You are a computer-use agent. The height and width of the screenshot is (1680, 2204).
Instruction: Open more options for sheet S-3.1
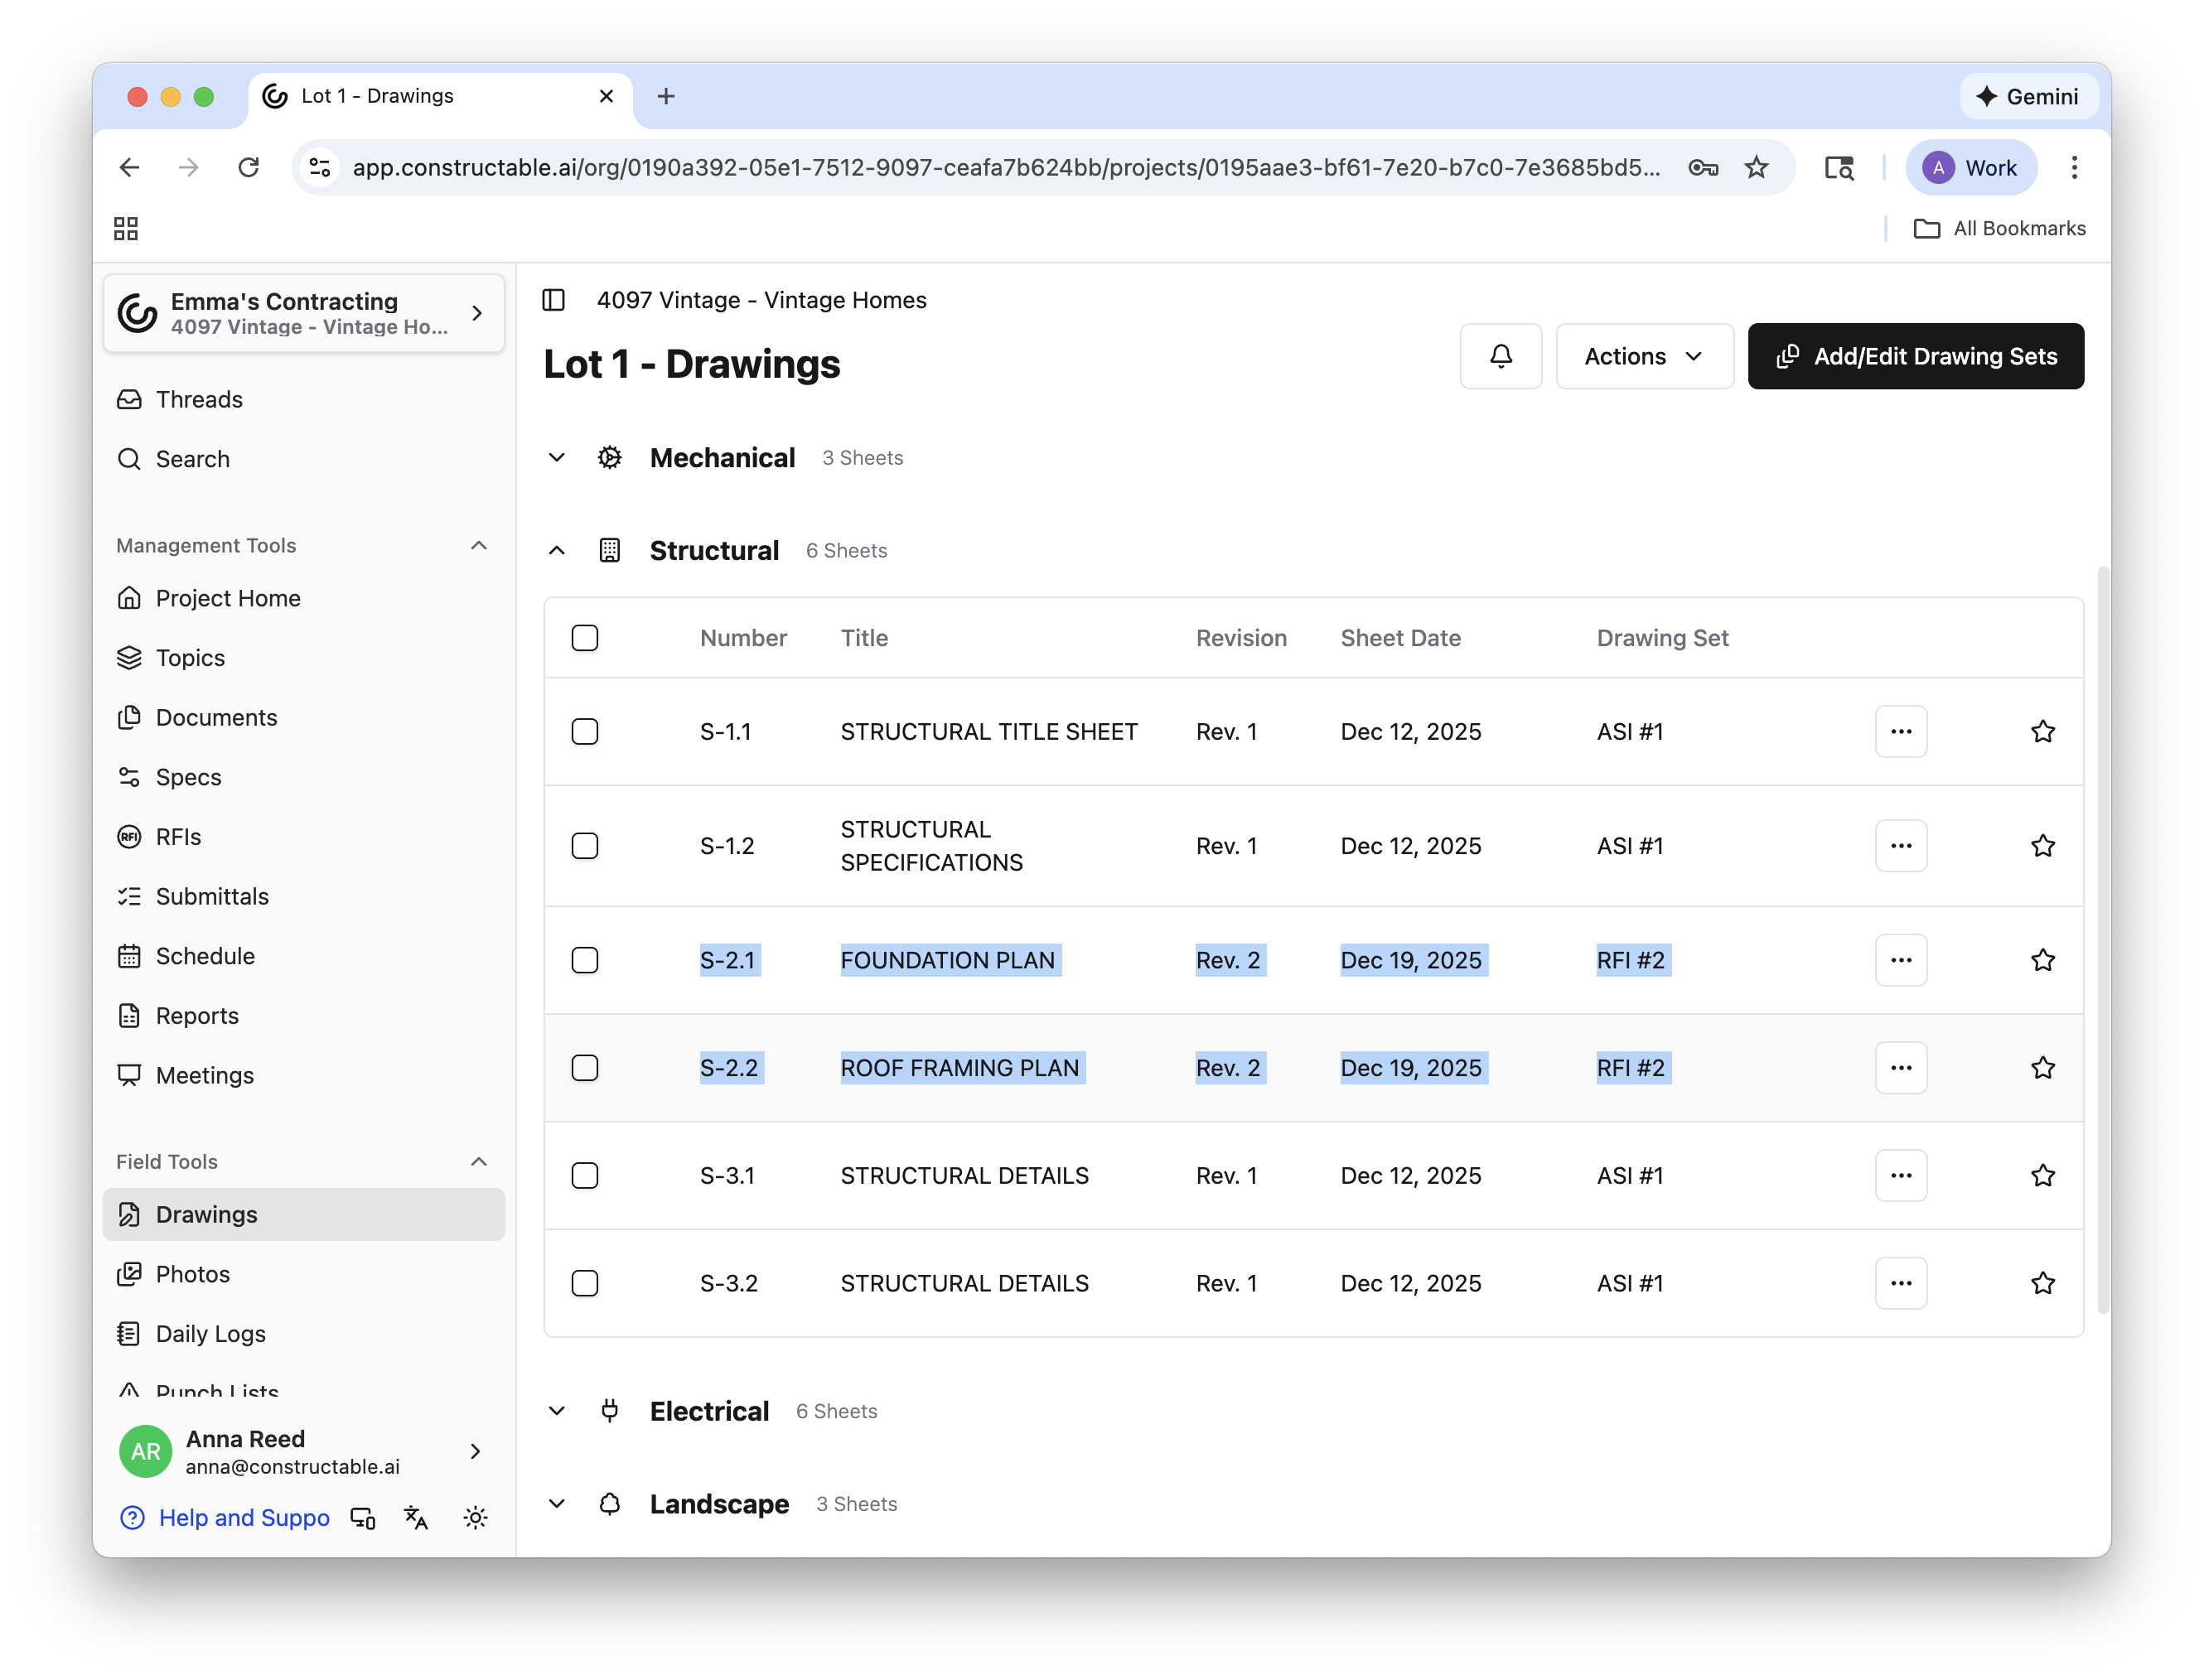[x=1900, y=1175]
